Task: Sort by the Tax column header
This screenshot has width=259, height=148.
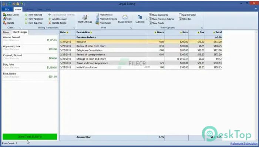Action: point(196,33)
